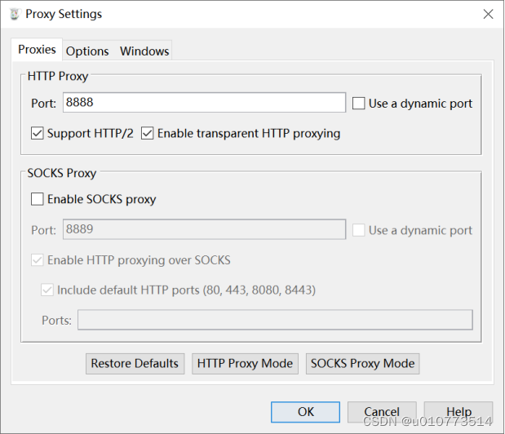
Task: Enable HTTP Proxy dynamic port checkbox
Action: (x=358, y=104)
